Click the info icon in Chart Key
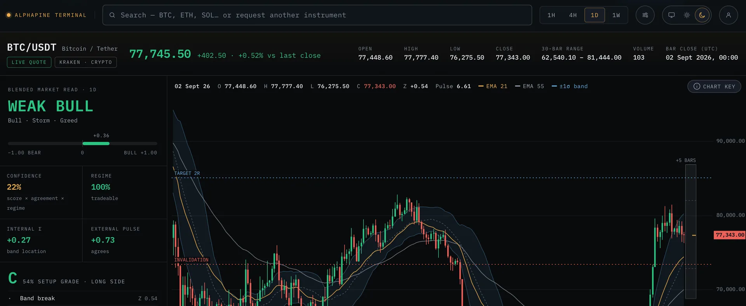The height and width of the screenshot is (306, 746). click(x=697, y=86)
